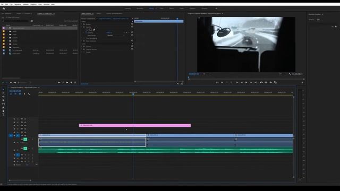Click Lift button in Program monitor

tap(261, 83)
